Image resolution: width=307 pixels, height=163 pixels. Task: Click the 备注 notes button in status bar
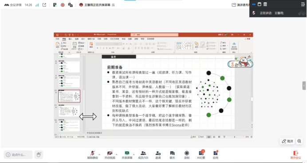click(x=193, y=137)
